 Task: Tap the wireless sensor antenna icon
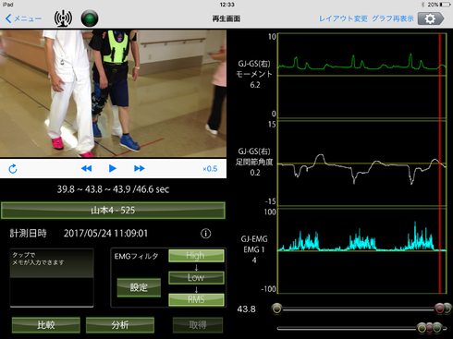(x=63, y=18)
